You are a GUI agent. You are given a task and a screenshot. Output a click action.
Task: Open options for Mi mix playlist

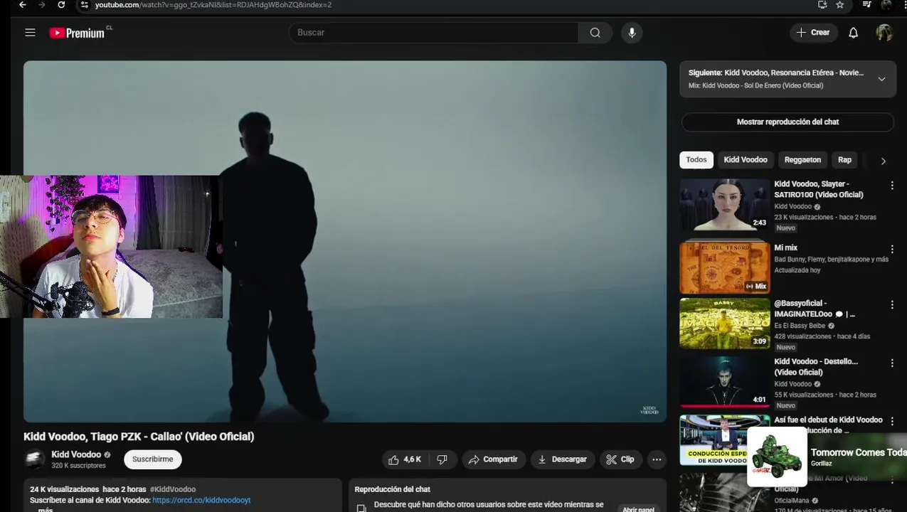coord(892,250)
